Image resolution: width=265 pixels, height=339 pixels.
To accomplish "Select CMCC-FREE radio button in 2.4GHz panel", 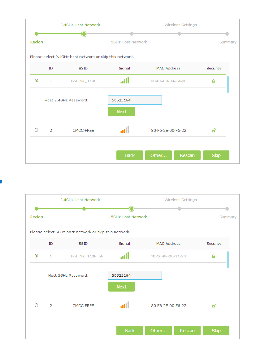I will pos(37,130).
